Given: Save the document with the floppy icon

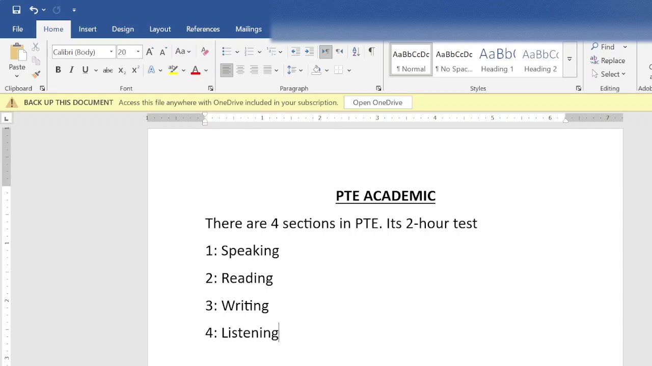Looking at the screenshot, I should [x=16, y=10].
